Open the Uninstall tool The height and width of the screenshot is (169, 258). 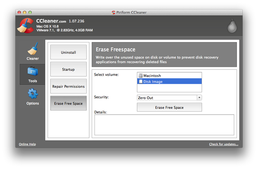pyautogui.click(x=68, y=52)
